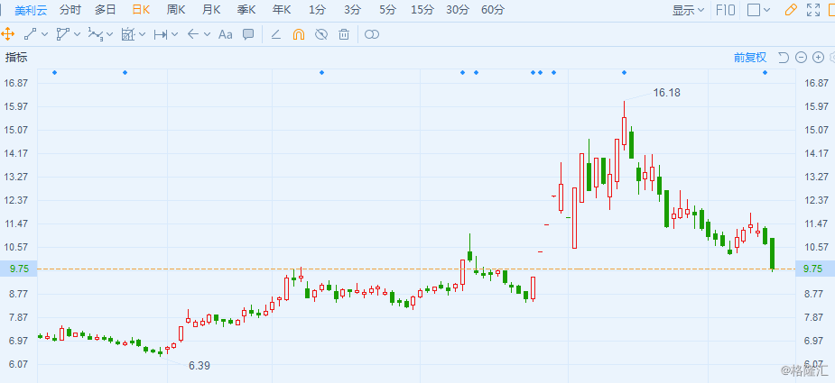Select the move/pan cross-arrow tool
Screen dimensions: 835x383
7,34
